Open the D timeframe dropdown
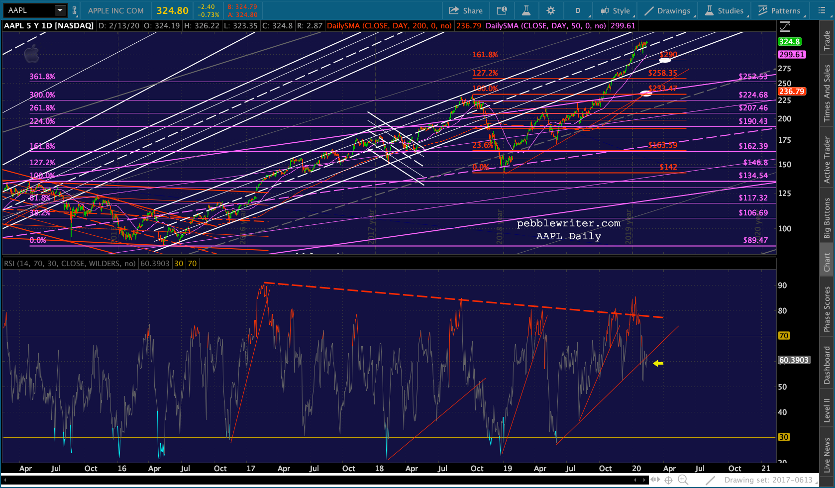The width and height of the screenshot is (835, 488). coord(579,10)
